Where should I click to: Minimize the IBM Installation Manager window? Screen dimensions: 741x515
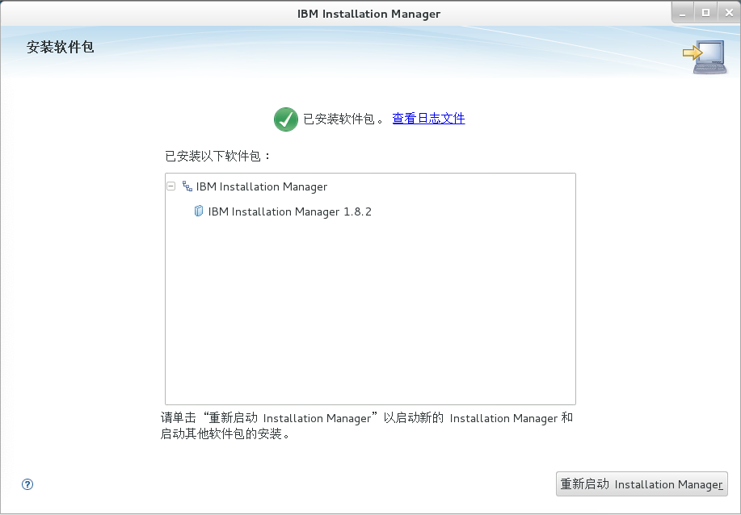[682, 13]
